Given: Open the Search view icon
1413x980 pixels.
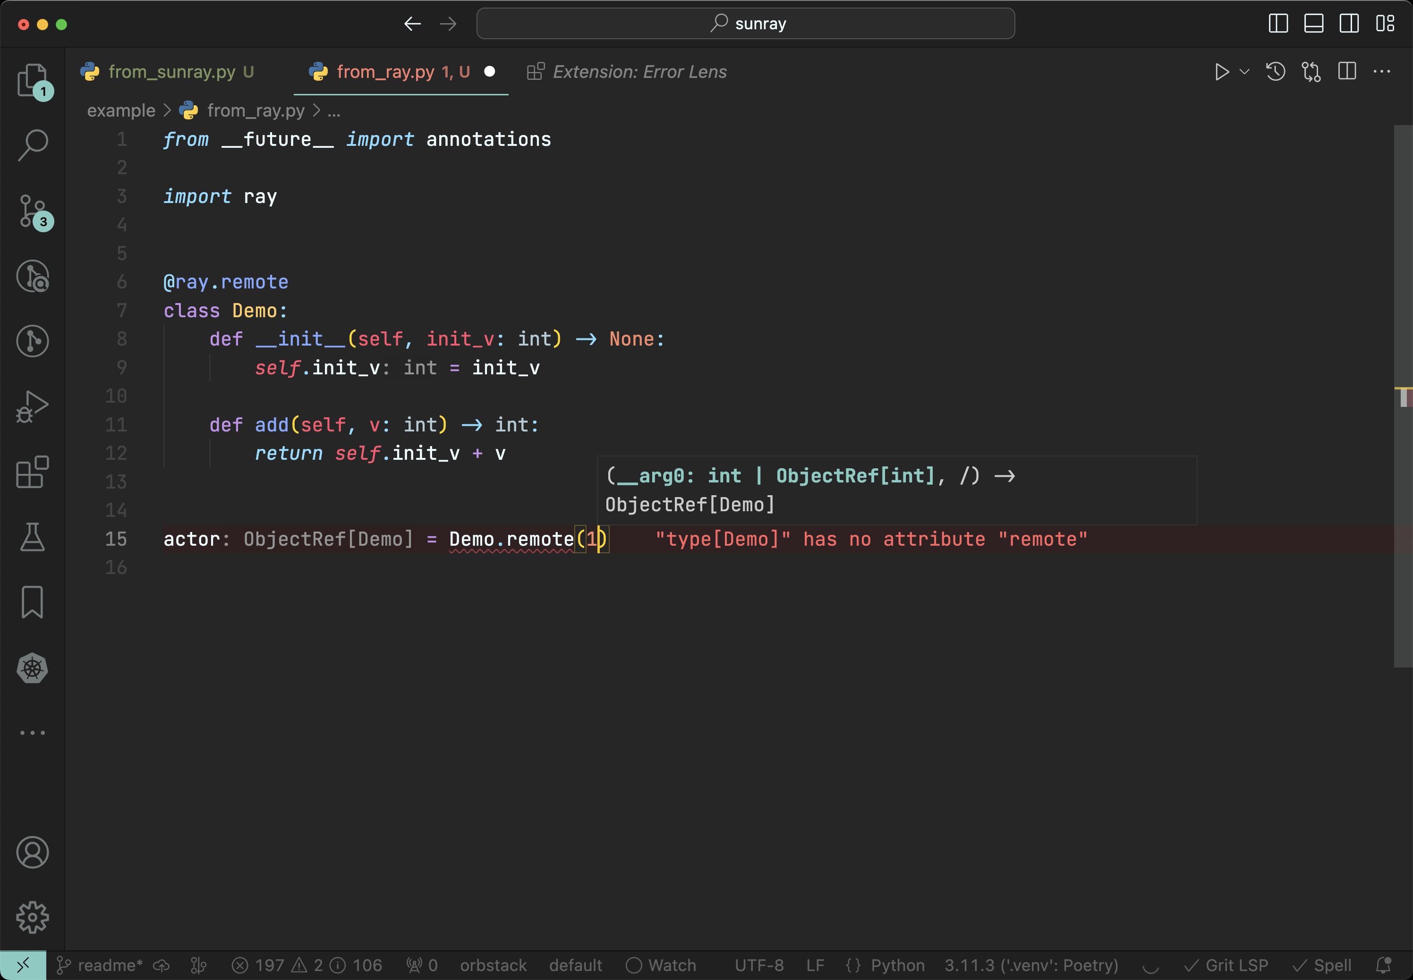Looking at the screenshot, I should (x=32, y=145).
